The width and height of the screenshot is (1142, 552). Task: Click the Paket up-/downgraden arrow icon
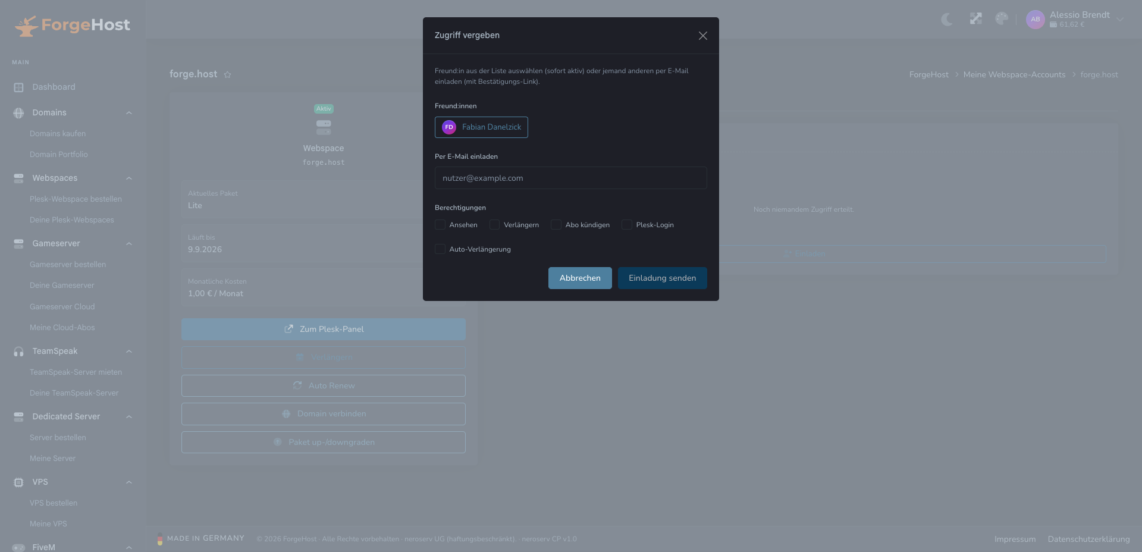277,442
